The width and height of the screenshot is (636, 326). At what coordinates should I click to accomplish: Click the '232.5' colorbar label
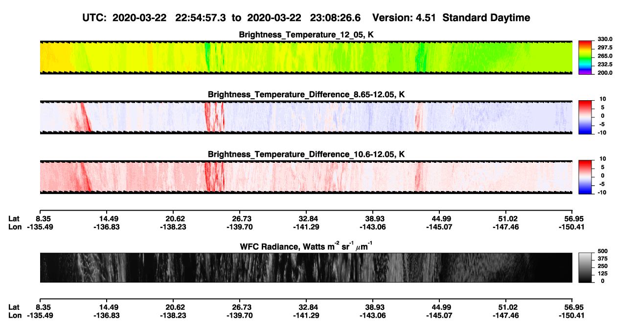pyautogui.click(x=605, y=65)
